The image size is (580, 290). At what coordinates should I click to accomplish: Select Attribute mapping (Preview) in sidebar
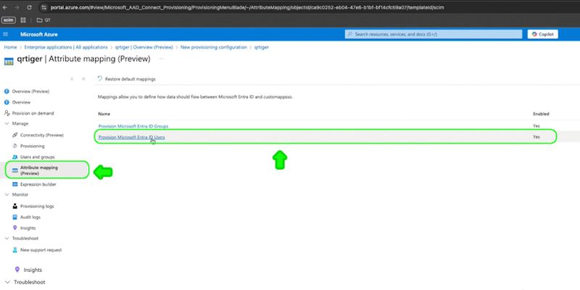click(x=47, y=170)
